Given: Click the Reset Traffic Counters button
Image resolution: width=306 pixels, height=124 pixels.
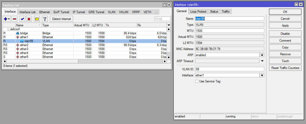Looking at the screenshot, I should coord(285,68).
